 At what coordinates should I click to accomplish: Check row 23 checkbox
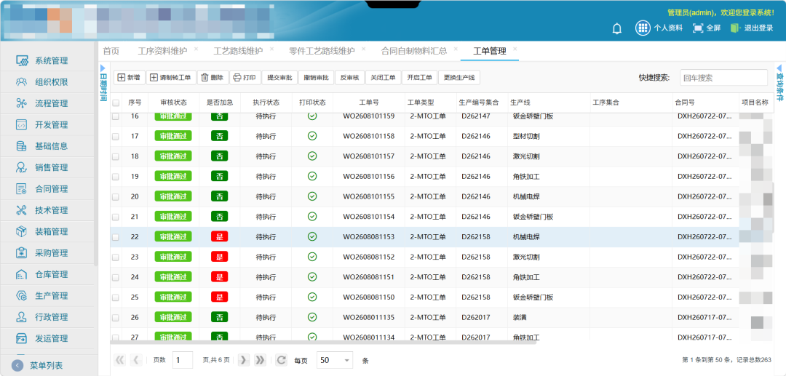(116, 257)
